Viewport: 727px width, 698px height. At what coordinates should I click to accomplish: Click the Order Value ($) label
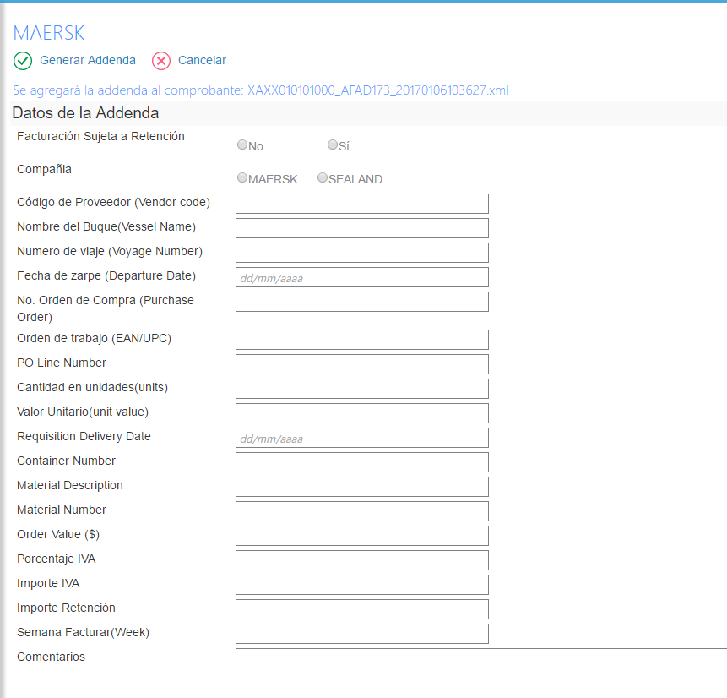pyautogui.click(x=58, y=534)
